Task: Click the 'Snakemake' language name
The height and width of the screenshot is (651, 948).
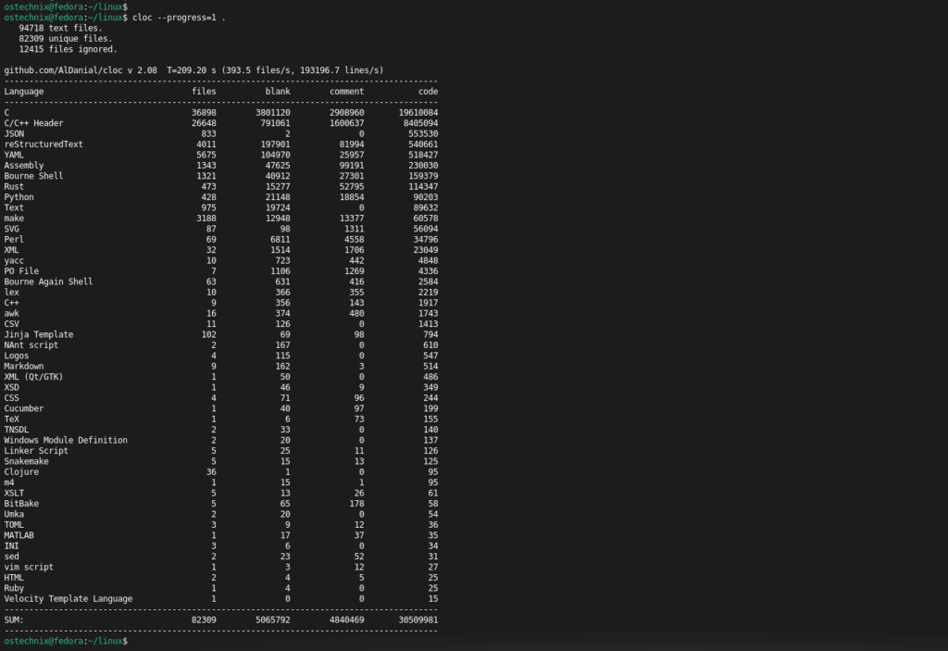Action: tap(26, 462)
